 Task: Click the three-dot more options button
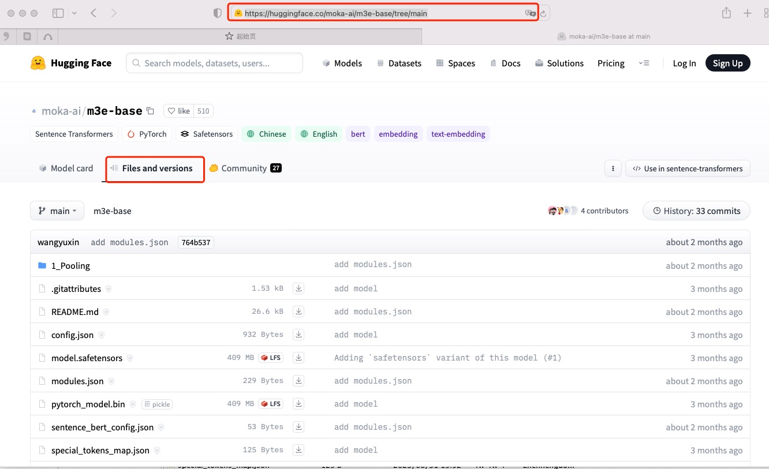pos(613,168)
